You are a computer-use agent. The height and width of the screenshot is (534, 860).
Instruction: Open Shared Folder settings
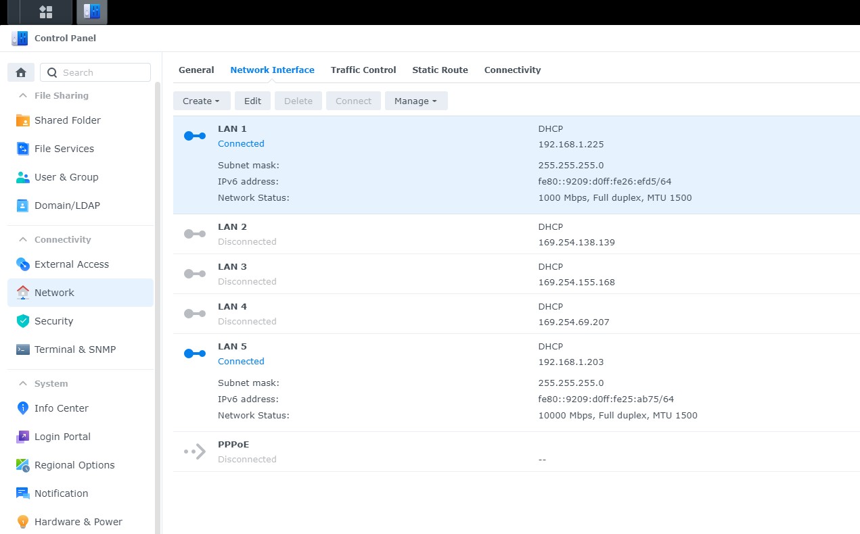(67, 120)
